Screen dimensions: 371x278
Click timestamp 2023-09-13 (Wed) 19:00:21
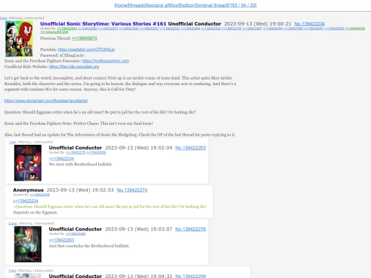click(258, 24)
